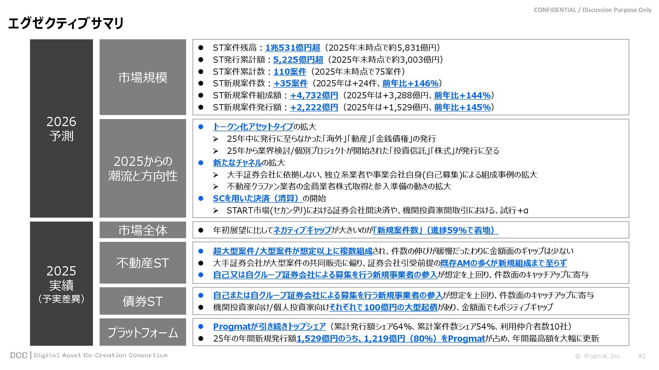The image size is (659, 370).
Task: Select the 債券ST category box
Action: coord(143,301)
